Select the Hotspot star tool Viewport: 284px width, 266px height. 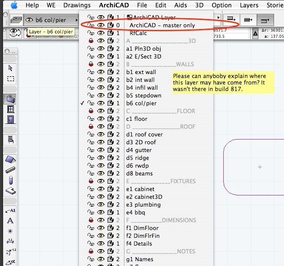[x=10, y=231]
